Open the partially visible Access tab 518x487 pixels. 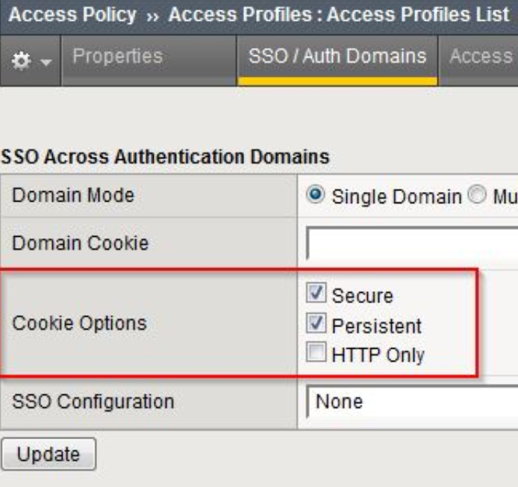click(x=481, y=57)
